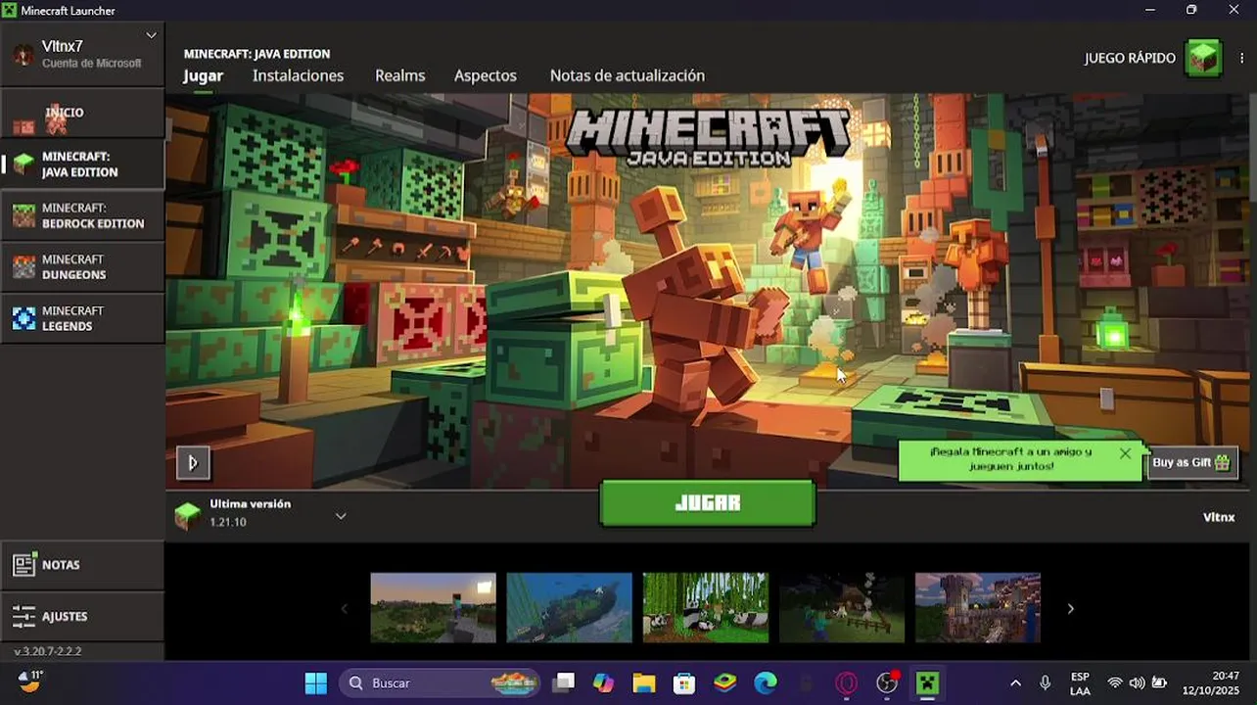Expand the banner side panel arrow
Screen dimensions: 1257x705
point(193,462)
